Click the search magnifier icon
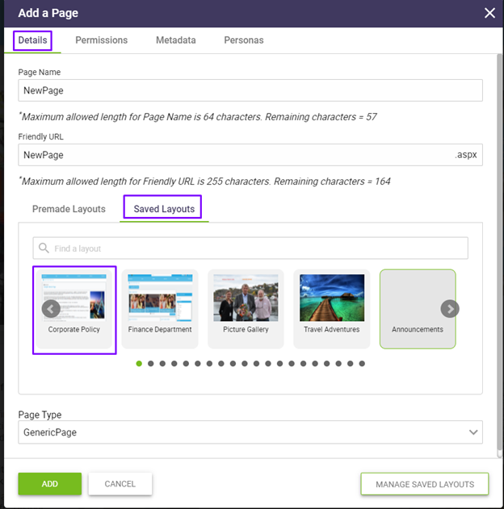Viewport: 504px width, 509px height. click(44, 248)
